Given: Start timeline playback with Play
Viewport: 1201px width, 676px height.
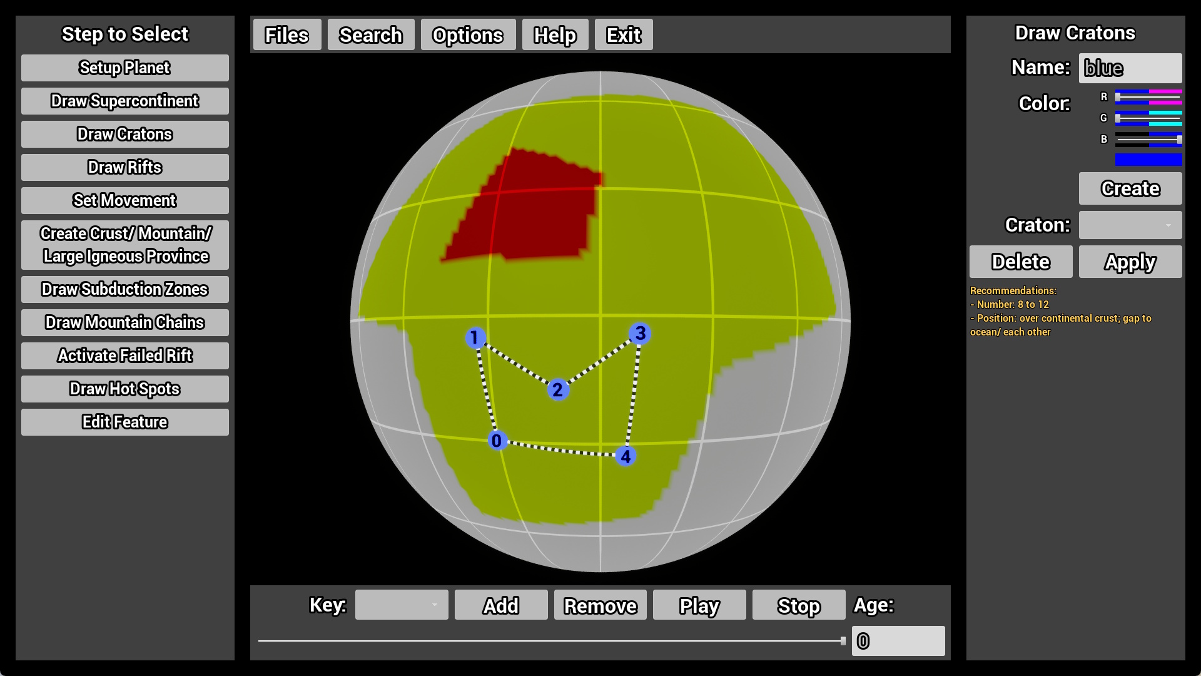Looking at the screenshot, I should 699,605.
